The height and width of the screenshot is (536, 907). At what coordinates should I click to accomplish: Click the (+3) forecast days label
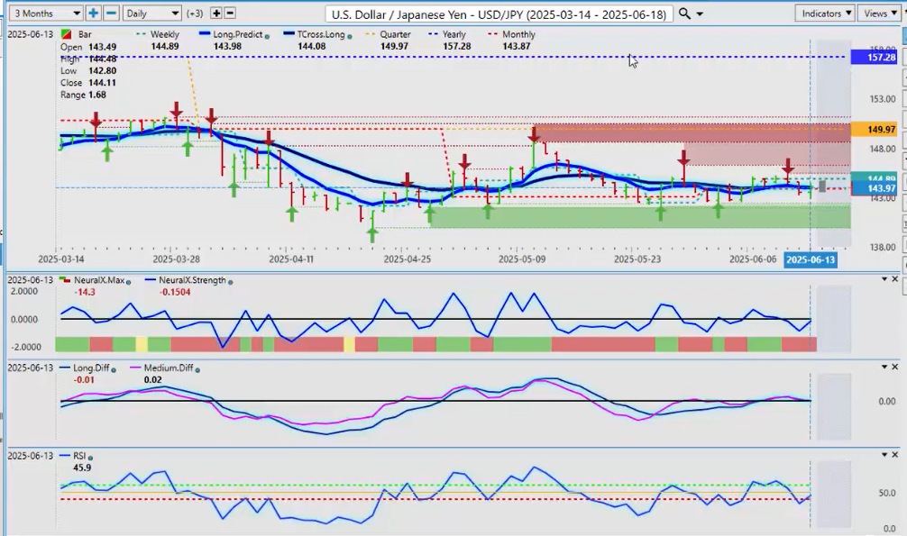[x=195, y=14]
